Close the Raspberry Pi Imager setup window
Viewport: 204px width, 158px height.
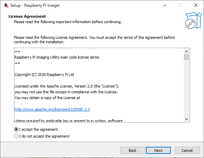click(196, 5)
